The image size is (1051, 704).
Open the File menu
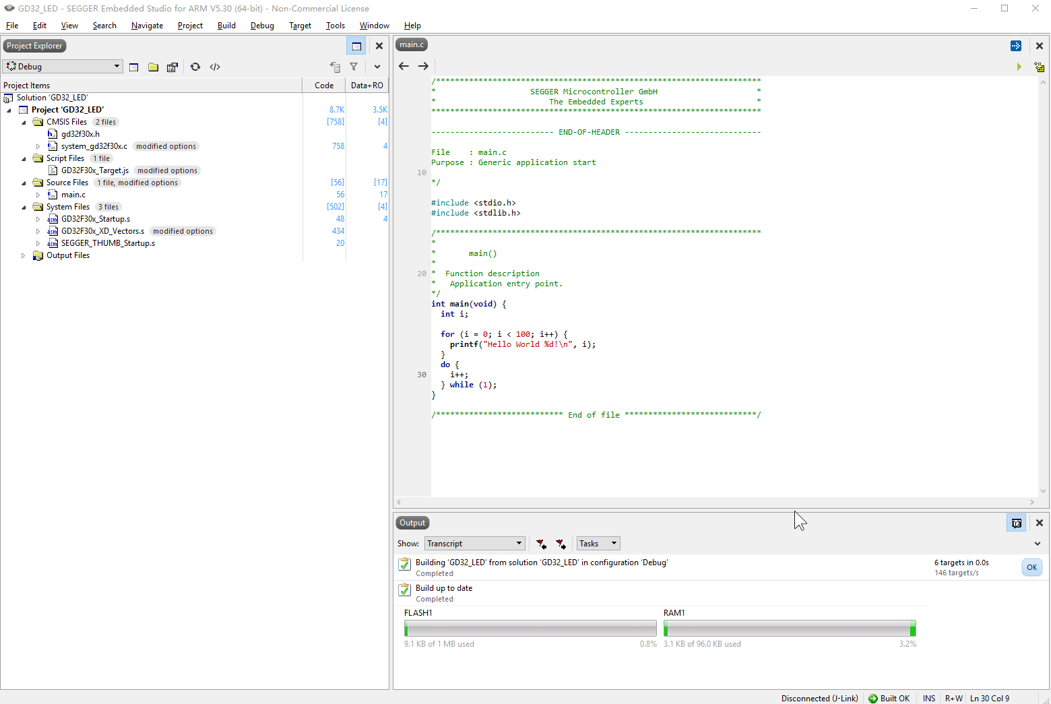click(12, 26)
